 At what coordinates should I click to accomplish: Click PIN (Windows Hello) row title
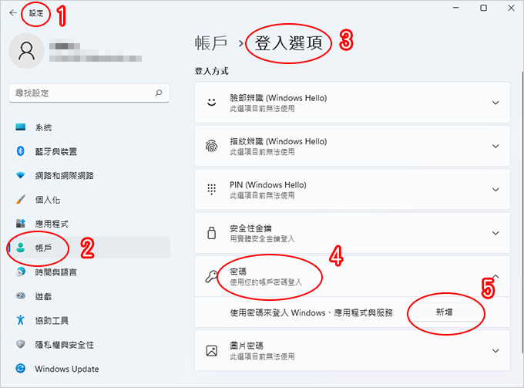point(268,184)
